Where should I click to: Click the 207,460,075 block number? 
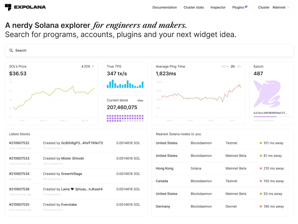pos(122,108)
